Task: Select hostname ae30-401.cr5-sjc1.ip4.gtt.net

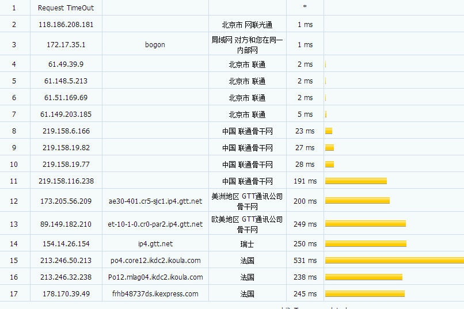Action: click(155, 201)
